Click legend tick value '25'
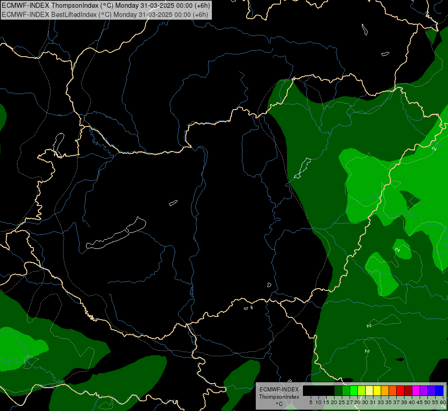This screenshot has height=411, width=448. (342, 402)
